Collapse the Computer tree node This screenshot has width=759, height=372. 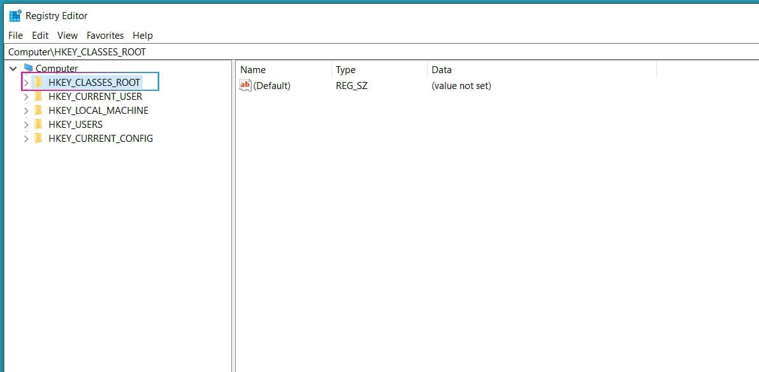[x=13, y=69]
